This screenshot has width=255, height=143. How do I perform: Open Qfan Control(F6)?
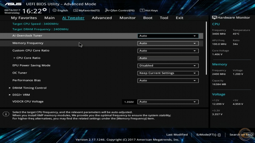122,10
